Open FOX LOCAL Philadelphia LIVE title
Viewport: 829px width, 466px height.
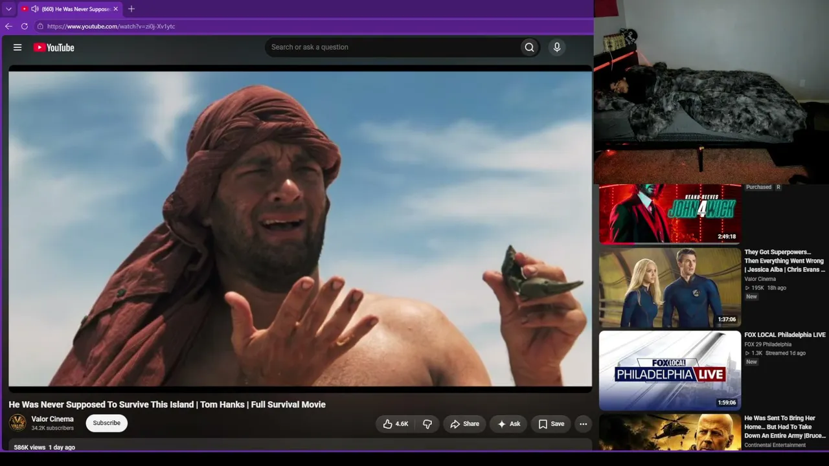click(785, 335)
